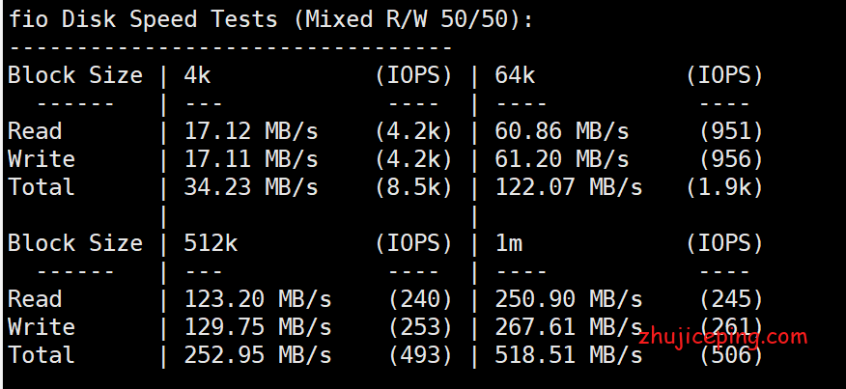846x389 pixels.
Task: Click the 122.07 MB/s total value
Action: [569, 187]
